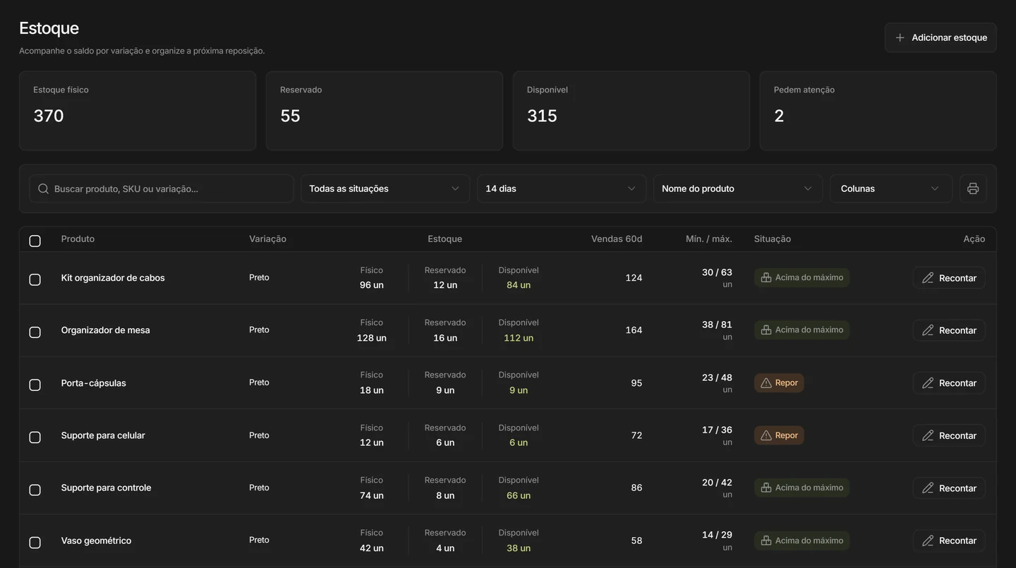Viewport: 1016px width, 568px height.
Task: Click pencil icon in Organizador de mesa row
Action: 928,330
